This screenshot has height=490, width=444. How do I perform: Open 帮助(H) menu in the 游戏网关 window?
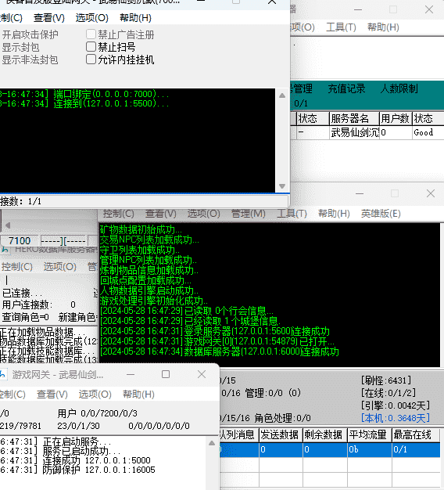138,395
